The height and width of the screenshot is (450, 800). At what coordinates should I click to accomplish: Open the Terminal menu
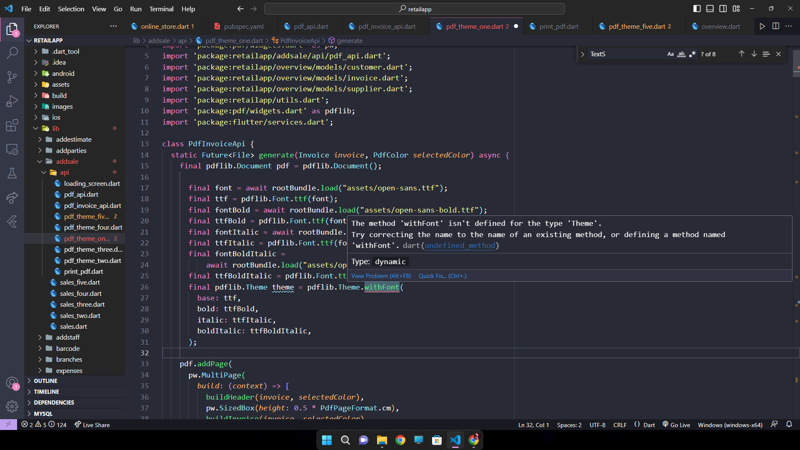pos(161,9)
